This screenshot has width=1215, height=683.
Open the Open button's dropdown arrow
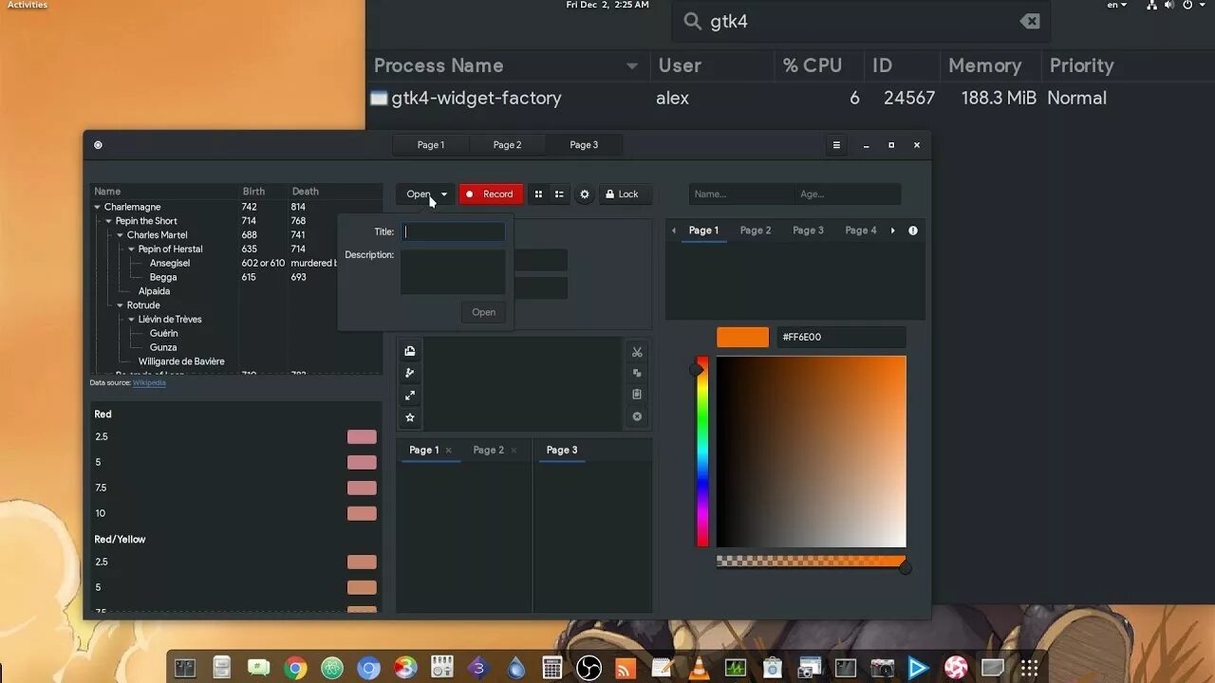[443, 194]
